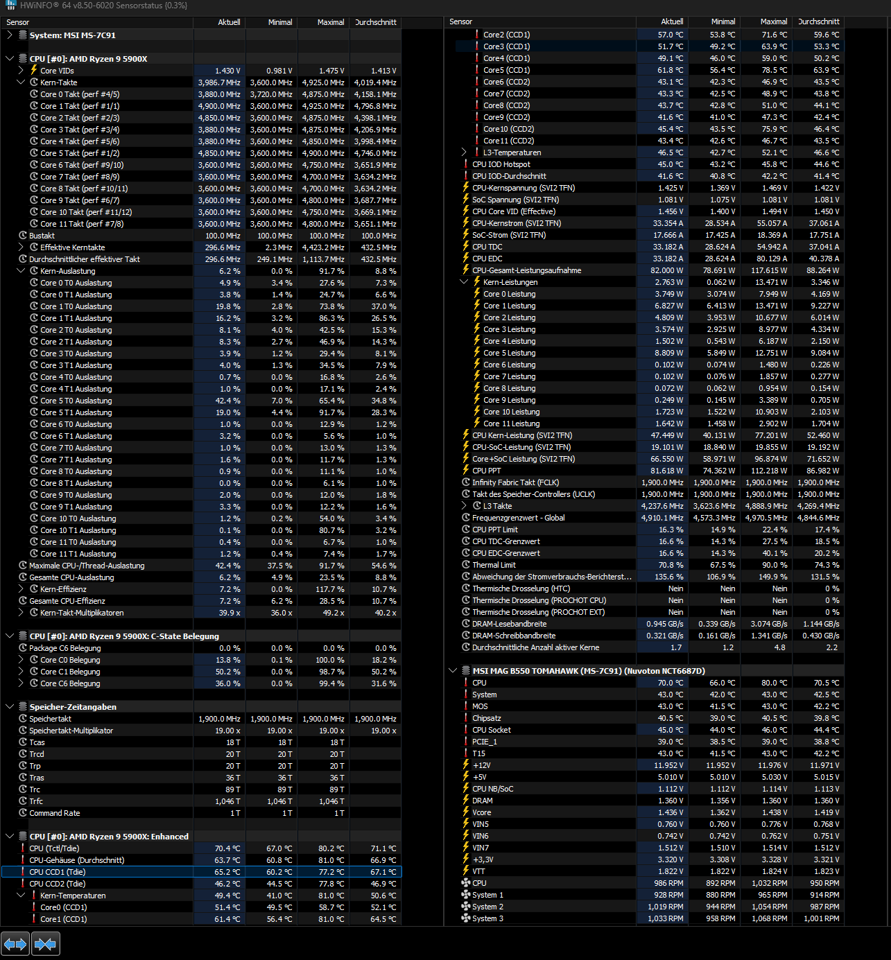This screenshot has width=891, height=960.
Task: Click the clock icon beside Command Rate
Action: click(22, 813)
